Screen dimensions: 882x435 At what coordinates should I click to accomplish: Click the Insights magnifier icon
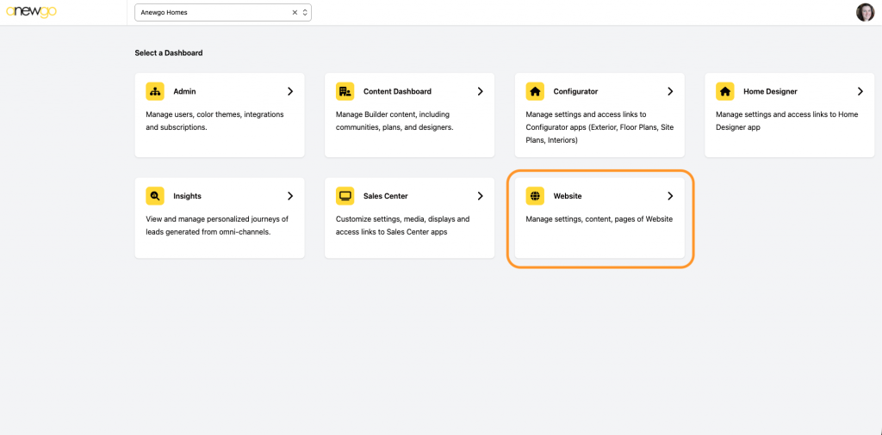155,196
